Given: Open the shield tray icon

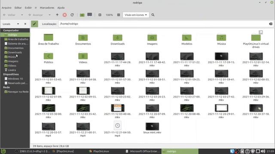Looking at the screenshot, I should [x=253, y=151].
